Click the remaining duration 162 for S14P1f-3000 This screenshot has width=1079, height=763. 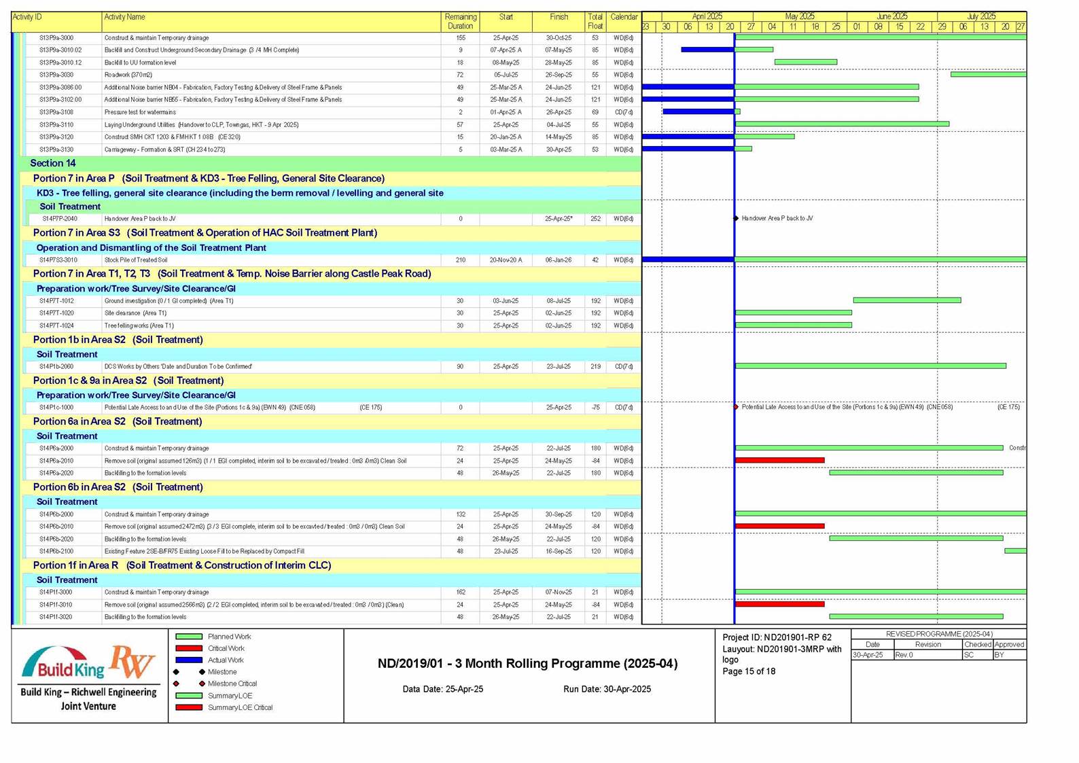tap(460, 592)
